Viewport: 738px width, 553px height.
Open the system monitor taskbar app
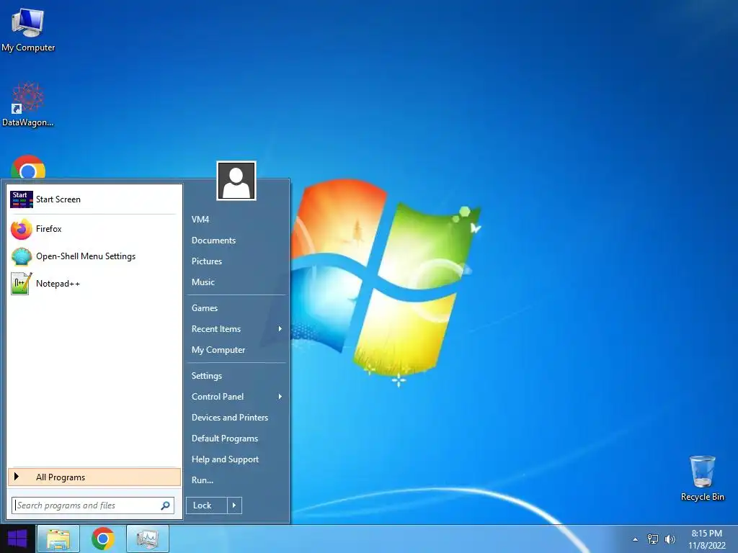[x=148, y=539]
